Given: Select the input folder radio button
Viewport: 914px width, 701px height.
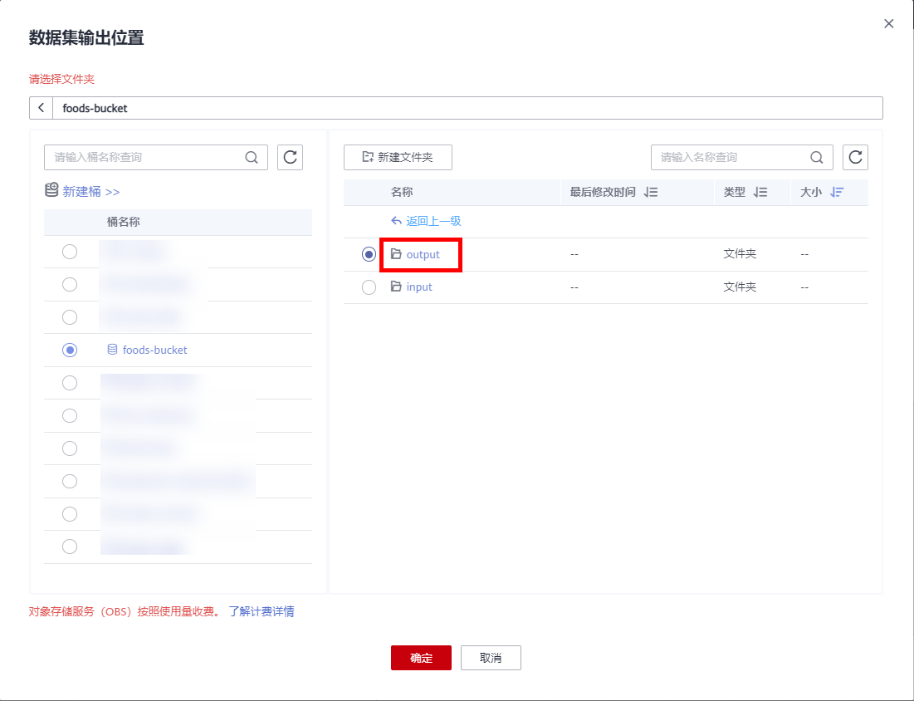Looking at the screenshot, I should pyautogui.click(x=369, y=287).
